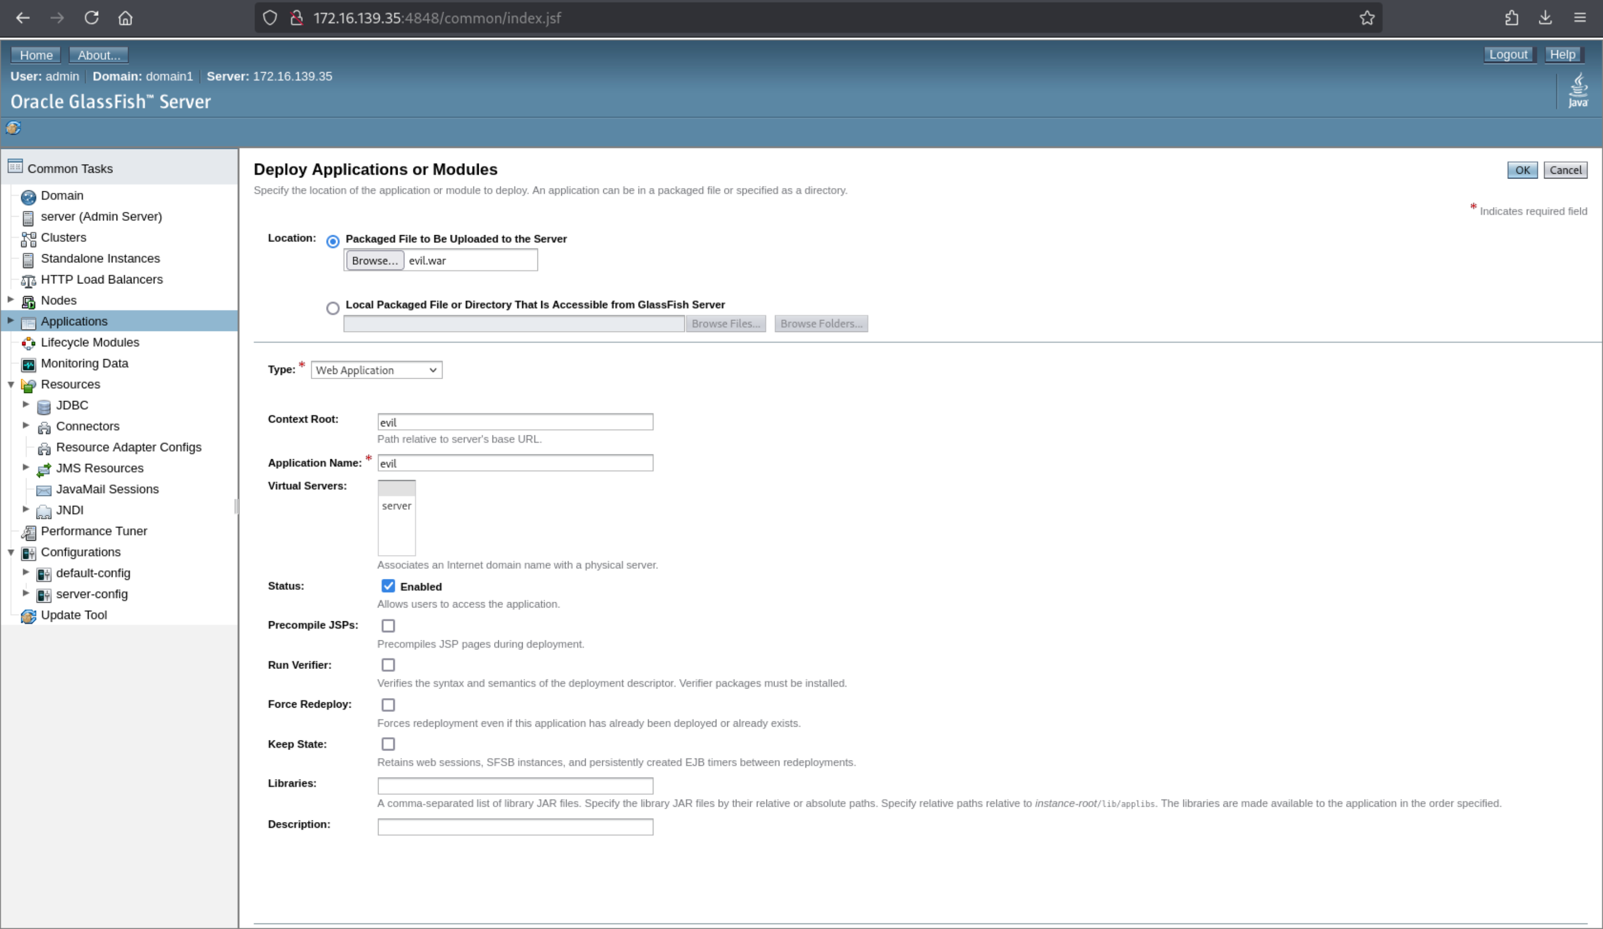Click the Libraries input field
1603x929 pixels.
coord(515,785)
